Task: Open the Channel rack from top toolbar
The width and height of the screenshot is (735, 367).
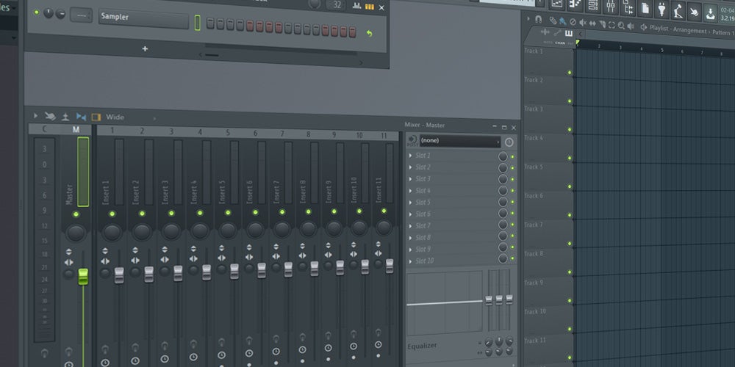Action: [x=592, y=5]
